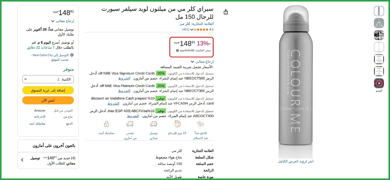Image resolution: width=390 pixels, height=180 pixels.
Task: Click باتعون آخرون على أمازون heading
Action: coord(54,145)
